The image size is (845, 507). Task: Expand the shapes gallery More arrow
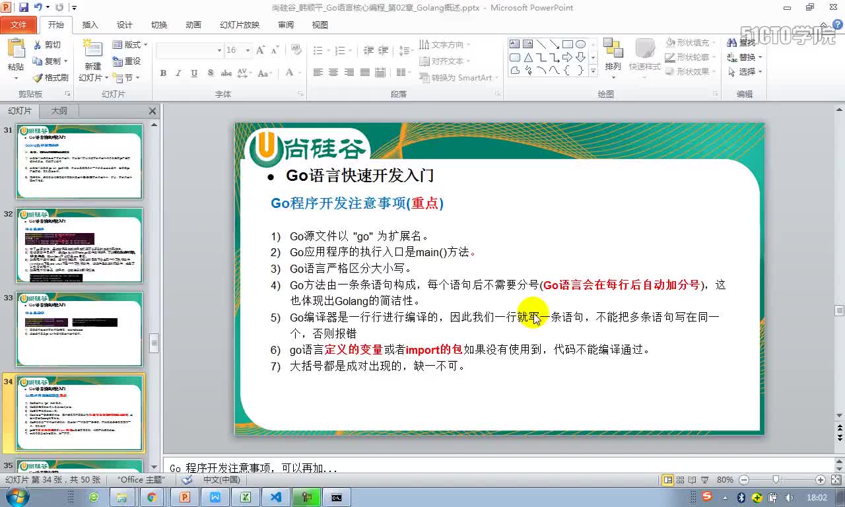593,71
